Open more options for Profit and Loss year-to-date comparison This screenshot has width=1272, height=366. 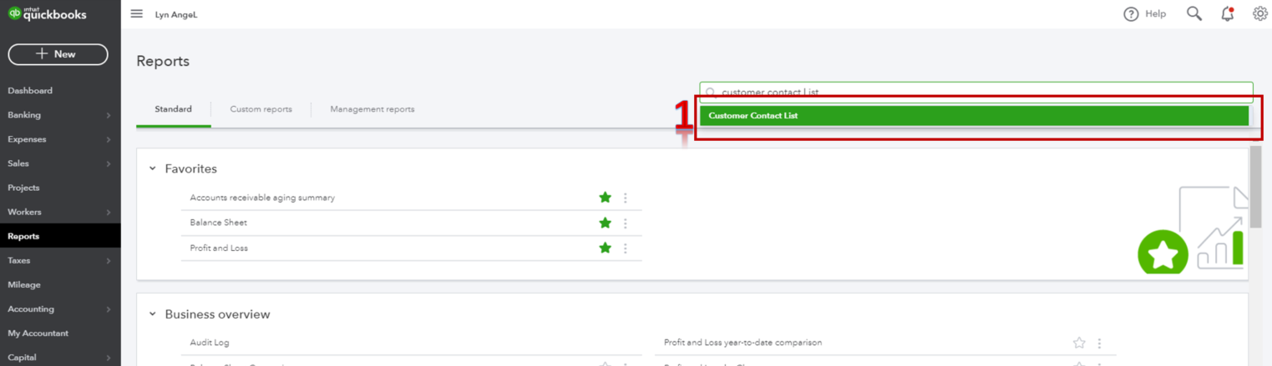1099,343
